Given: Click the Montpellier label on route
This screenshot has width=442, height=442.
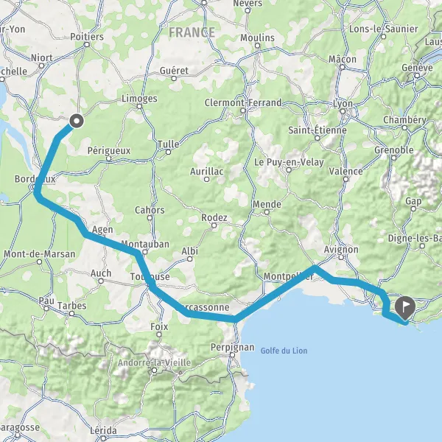Looking at the screenshot, I should [x=288, y=276].
